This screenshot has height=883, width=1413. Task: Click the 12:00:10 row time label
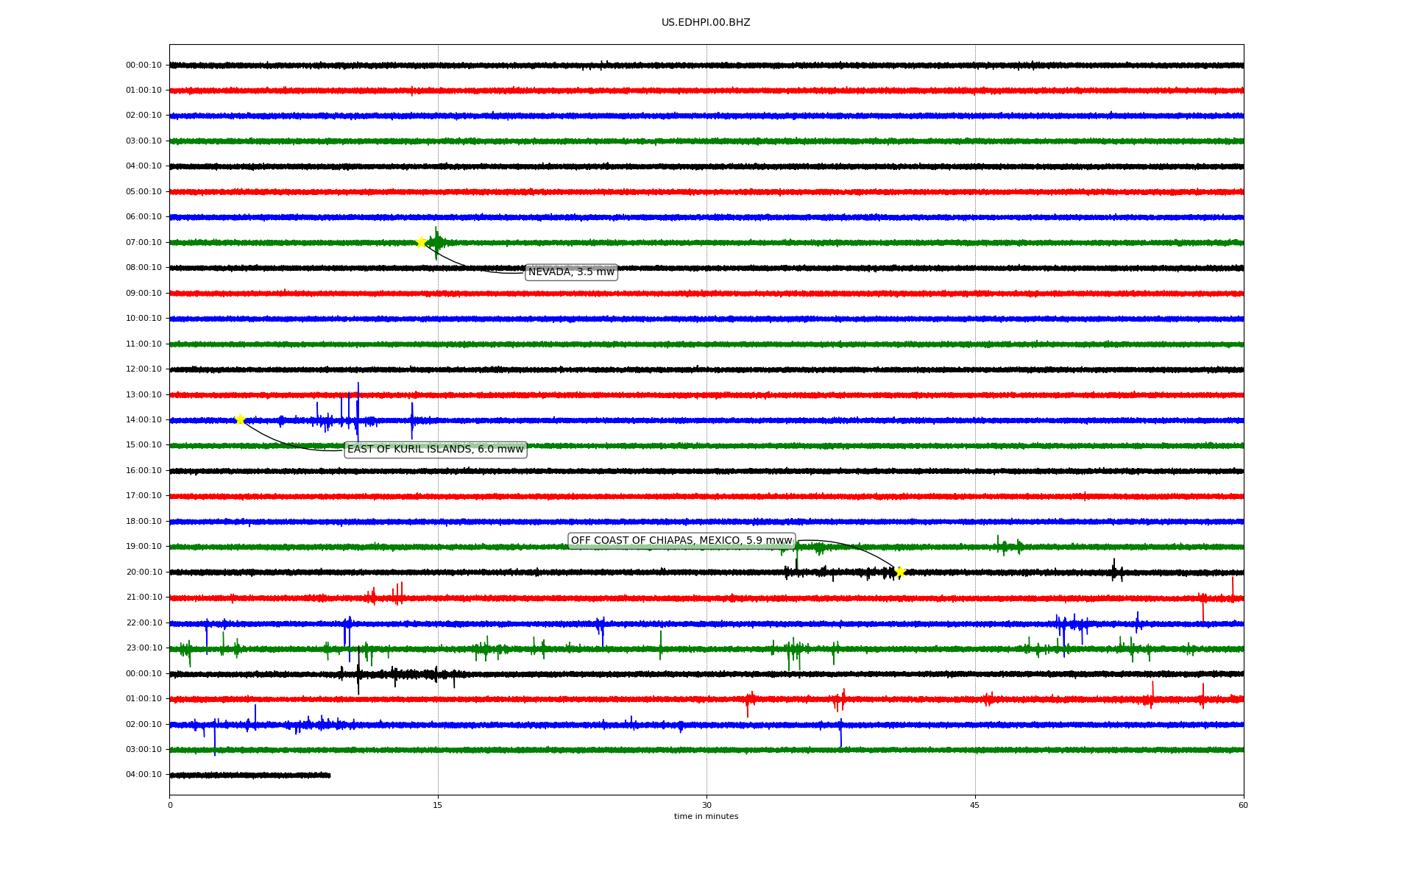click(144, 369)
